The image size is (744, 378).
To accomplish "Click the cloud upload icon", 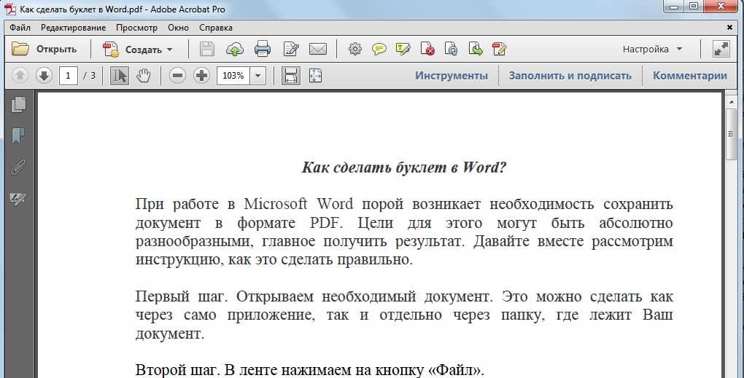I will pos(234,49).
